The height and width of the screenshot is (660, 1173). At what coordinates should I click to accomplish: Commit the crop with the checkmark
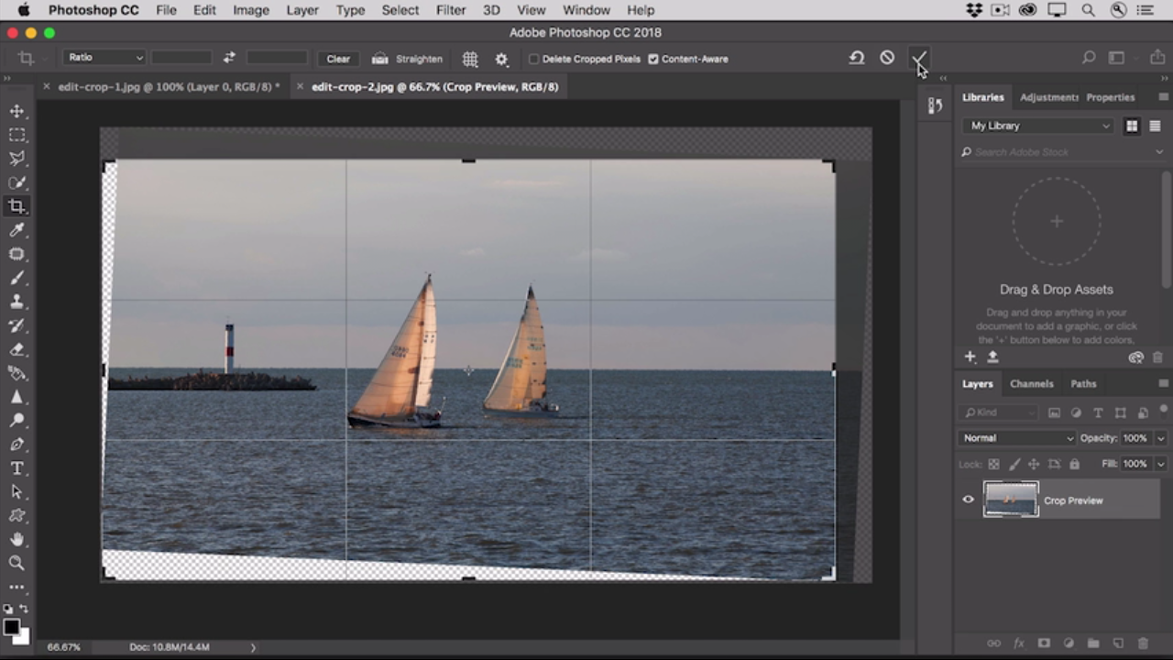point(918,59)
